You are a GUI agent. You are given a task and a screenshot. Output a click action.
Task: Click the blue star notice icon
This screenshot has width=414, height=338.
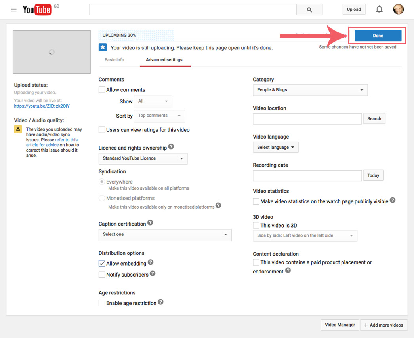pyautogui.click(x=103, y=47)
